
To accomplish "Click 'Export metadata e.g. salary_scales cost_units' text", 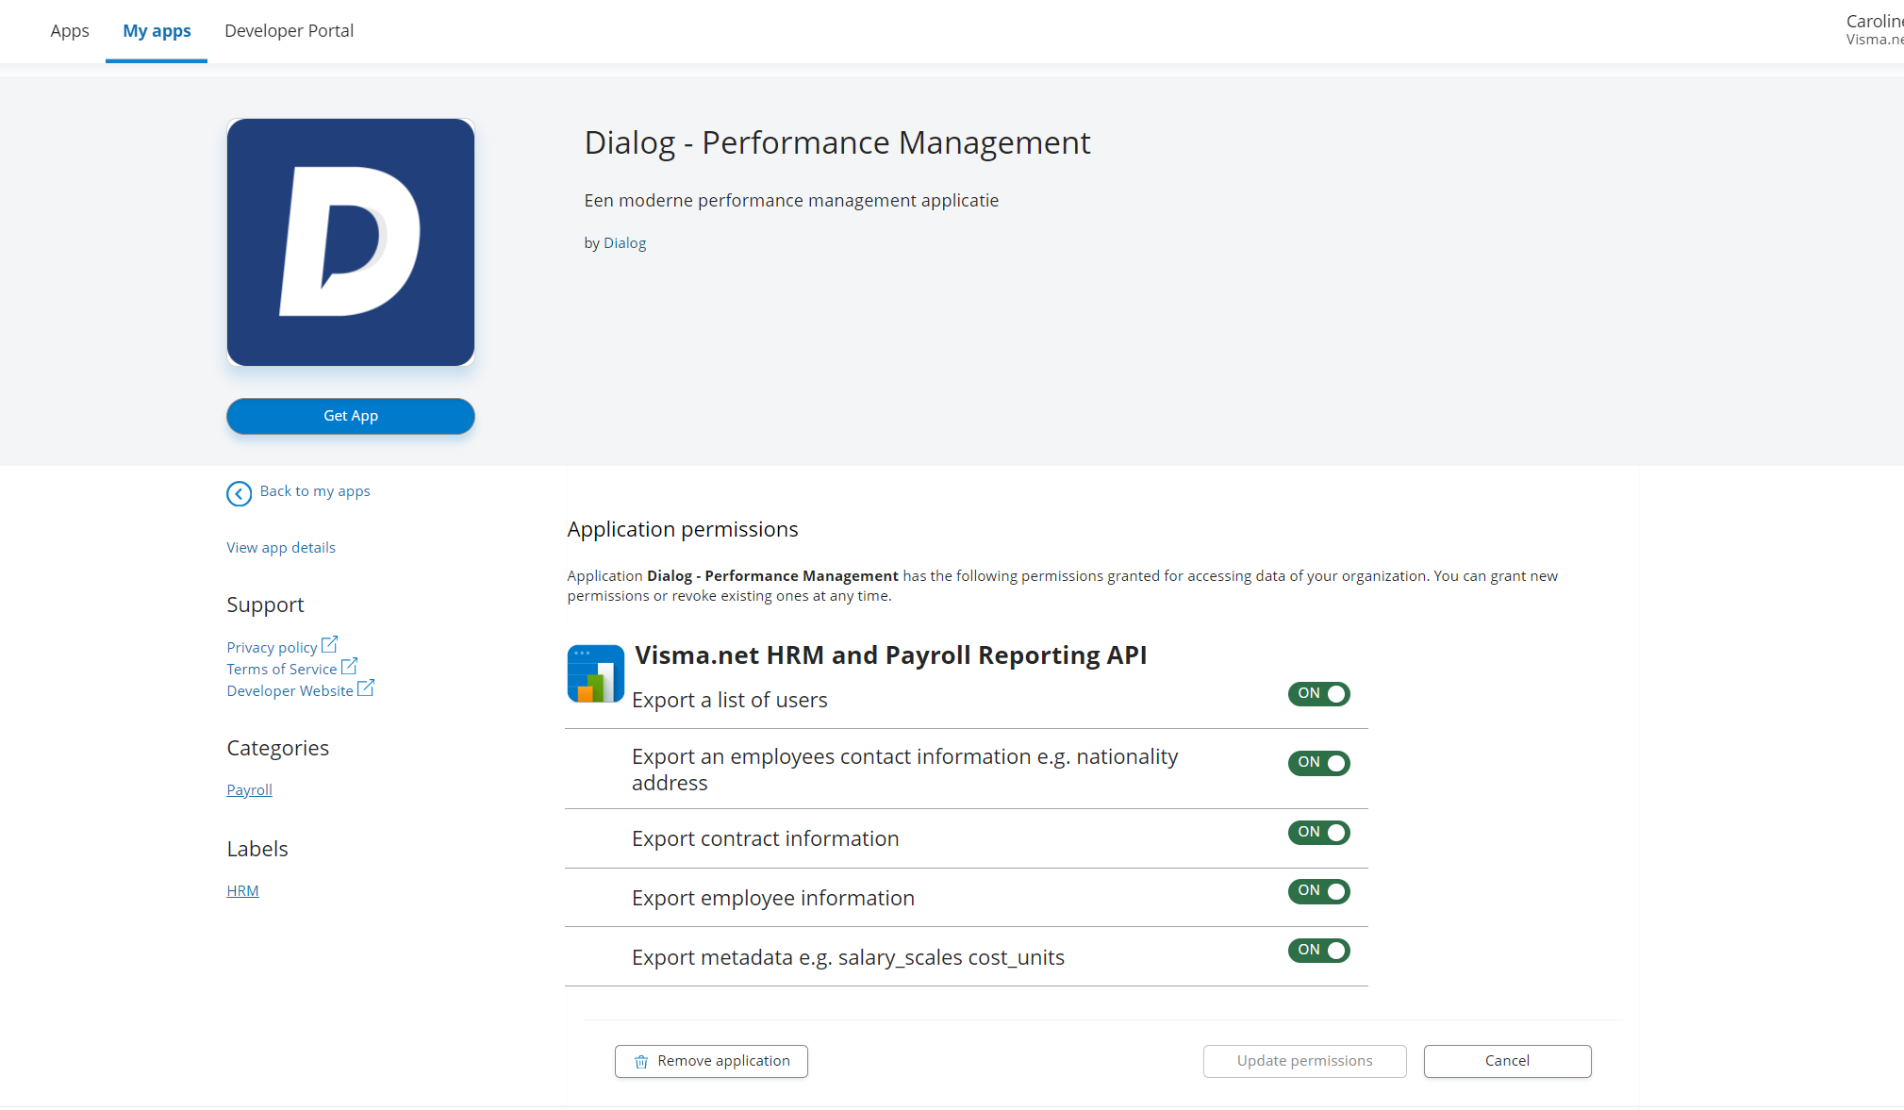I will [x=848, y=958].
